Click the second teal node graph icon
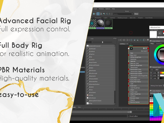The height and width of the screenshot is (123, 164). (x=135, y=40)
